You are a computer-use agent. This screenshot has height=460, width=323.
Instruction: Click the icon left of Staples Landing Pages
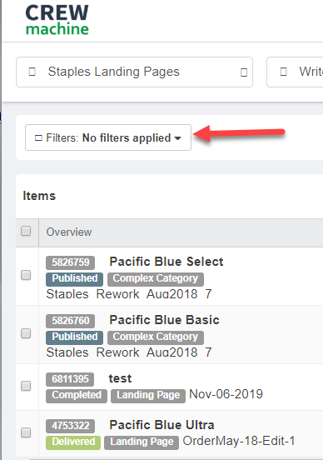pyautogui.click(x=32, y=72)
